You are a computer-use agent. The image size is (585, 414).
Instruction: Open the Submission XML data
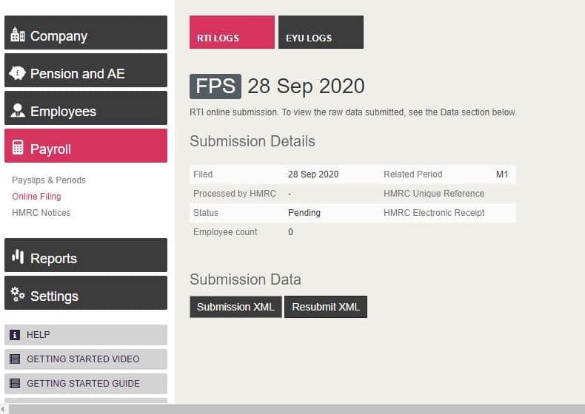coord(235,307)
